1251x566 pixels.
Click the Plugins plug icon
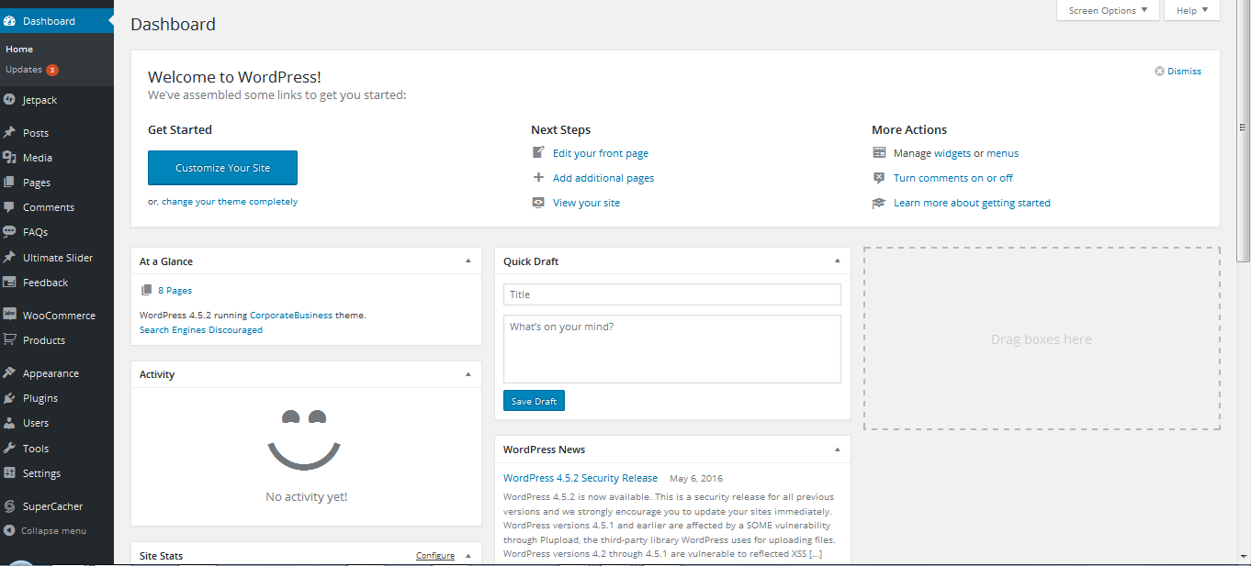[x=9, y=398]
